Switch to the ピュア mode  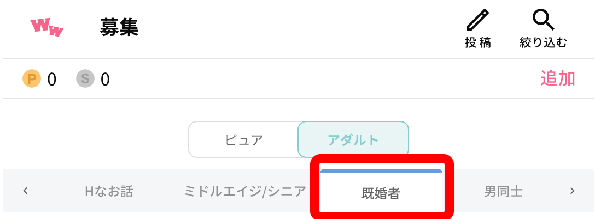(x=243, y=139)
